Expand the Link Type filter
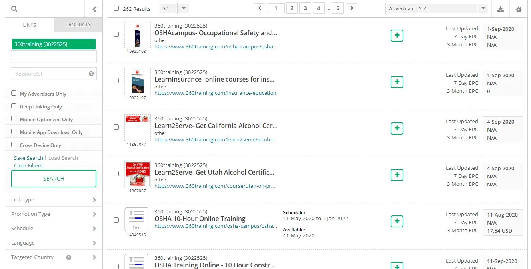531x269 pixels. coord(54,199)
